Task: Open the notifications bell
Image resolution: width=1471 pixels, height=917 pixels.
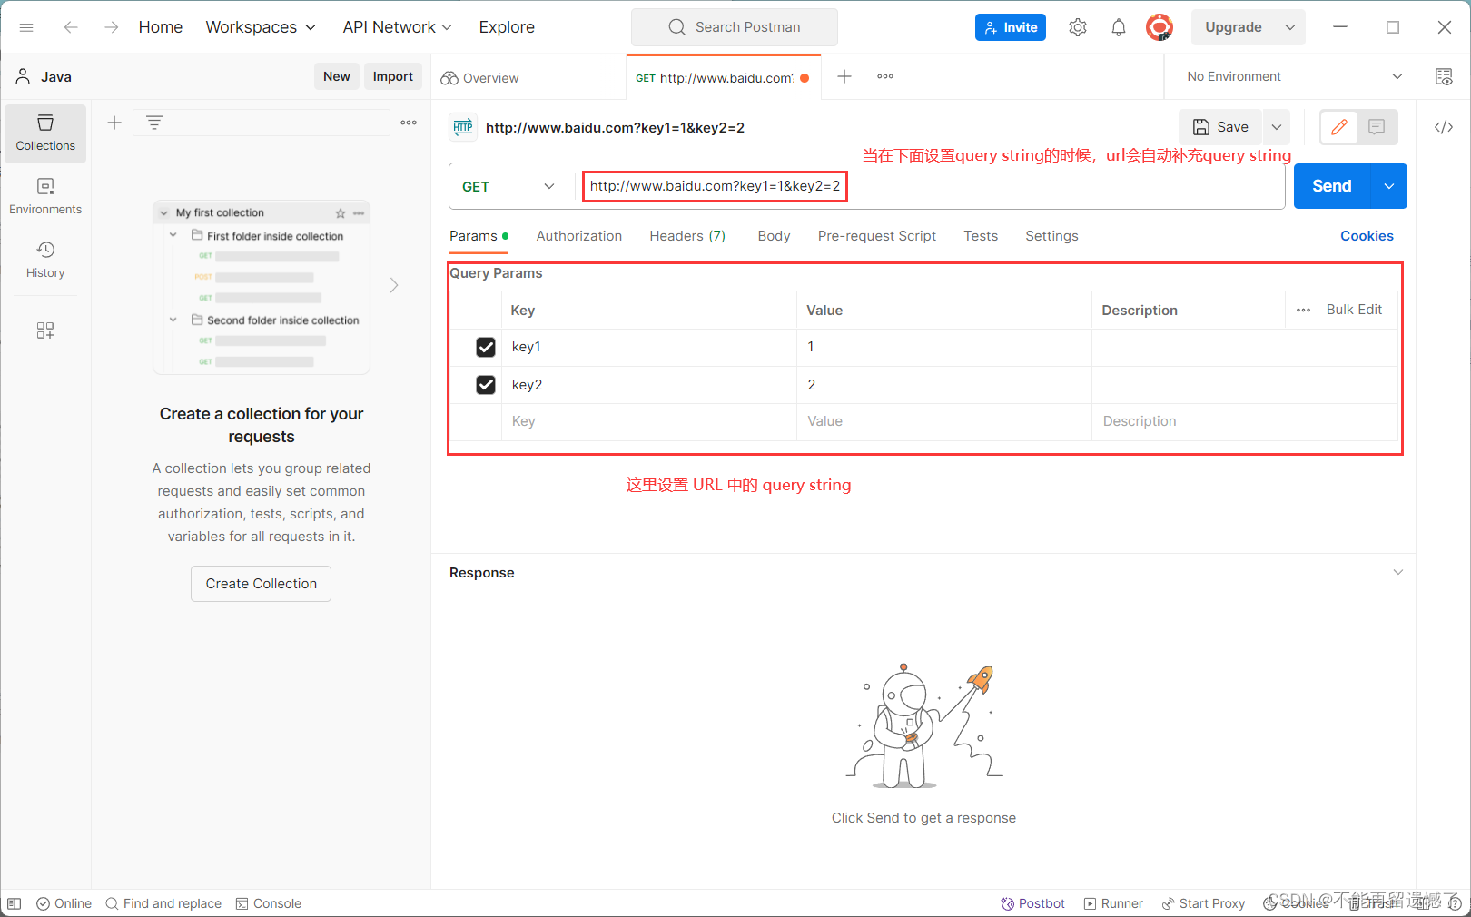Action: coord(1119,27)
